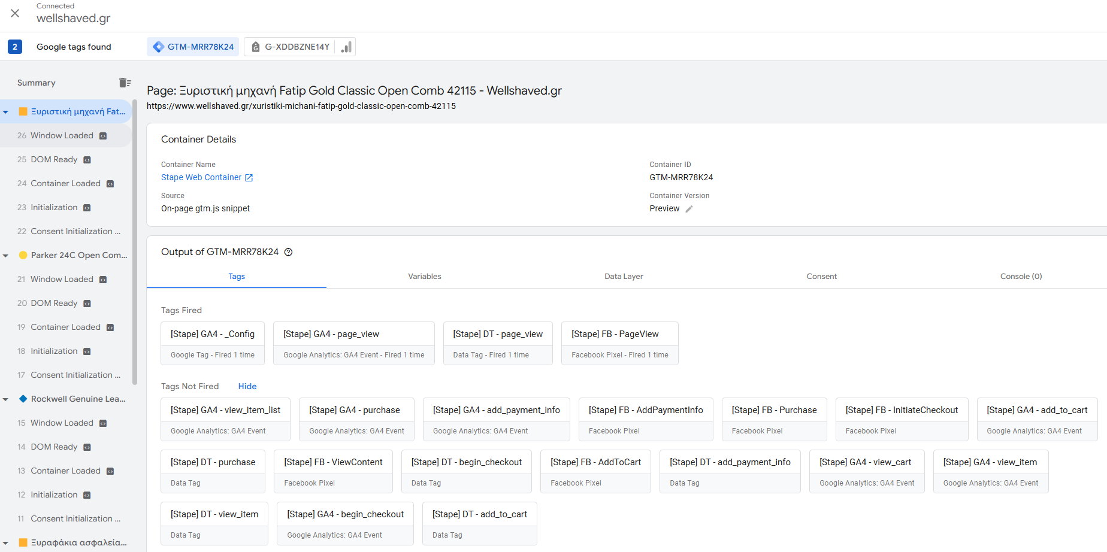The width and height of the screenshot is (1107, 552).
Task: Click the code icon beside 21 Window Loaded
Action: click(103, 280)
